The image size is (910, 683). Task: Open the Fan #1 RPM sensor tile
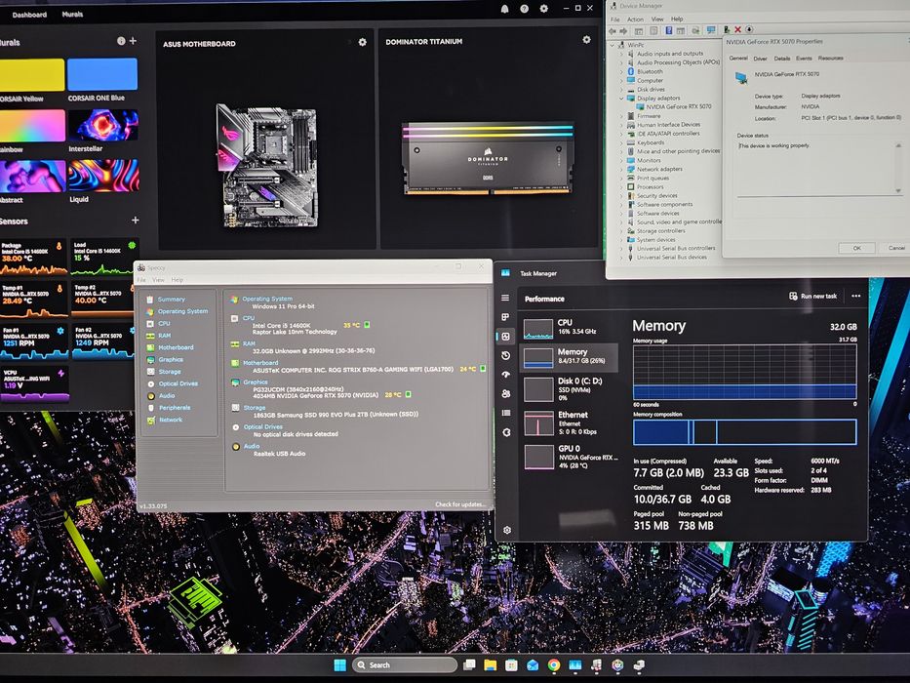(33, 341)
